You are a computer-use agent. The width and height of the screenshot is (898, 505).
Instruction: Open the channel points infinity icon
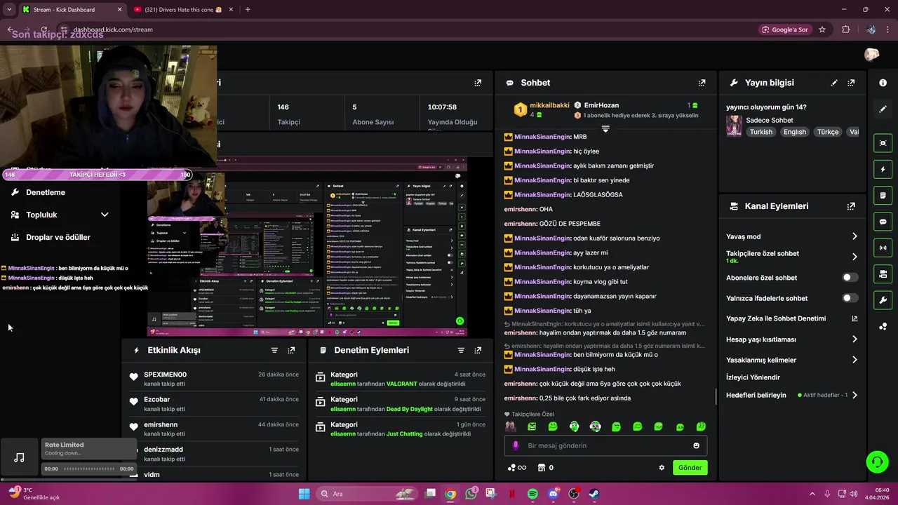(516, 468)
